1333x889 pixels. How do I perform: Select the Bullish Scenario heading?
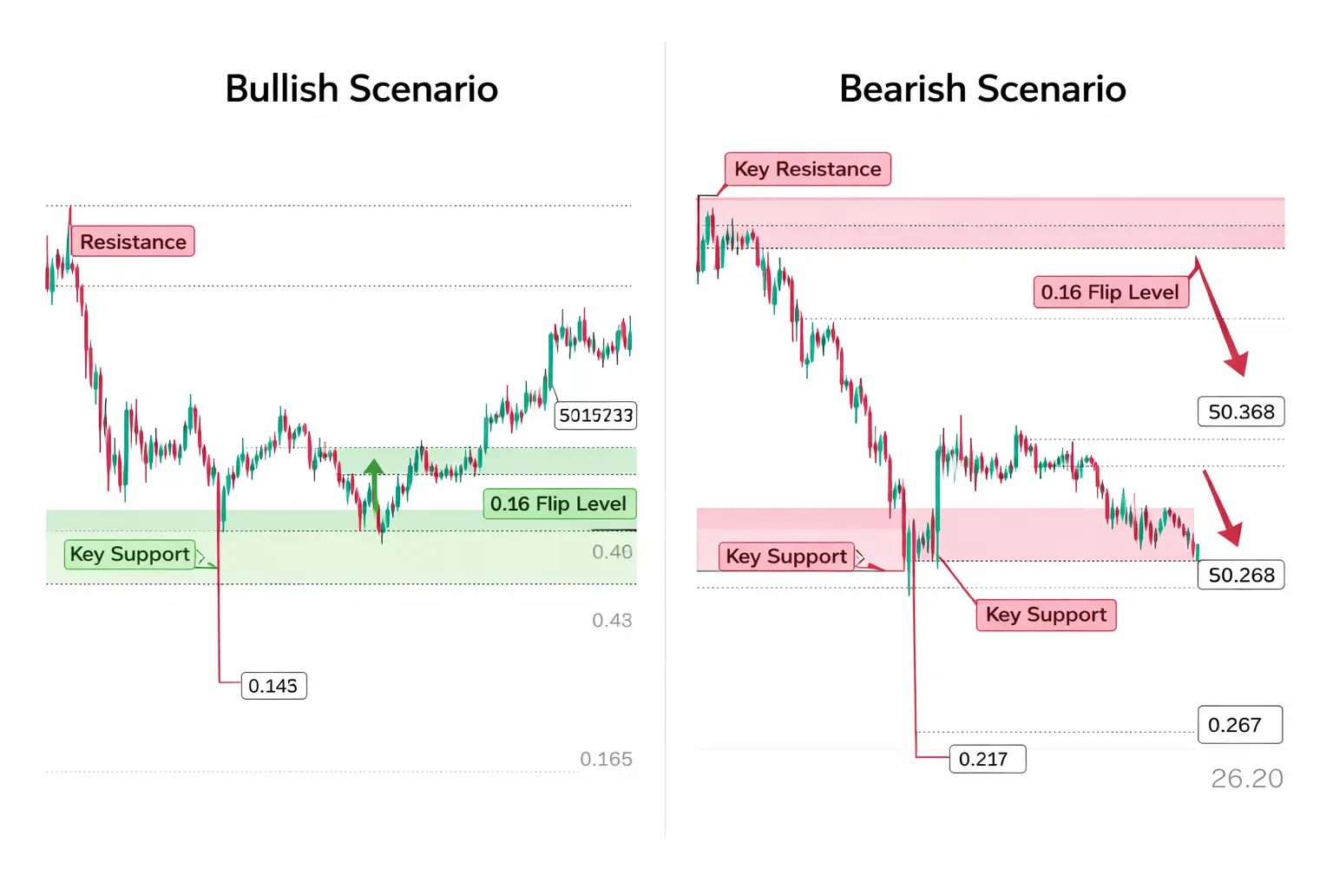tap(361, 89)
